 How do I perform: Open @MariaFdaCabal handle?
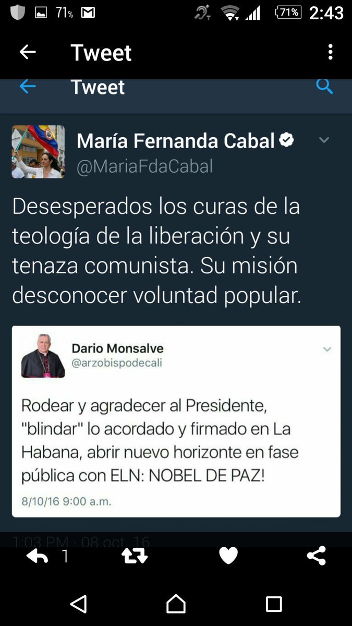(x=145, y=166)
